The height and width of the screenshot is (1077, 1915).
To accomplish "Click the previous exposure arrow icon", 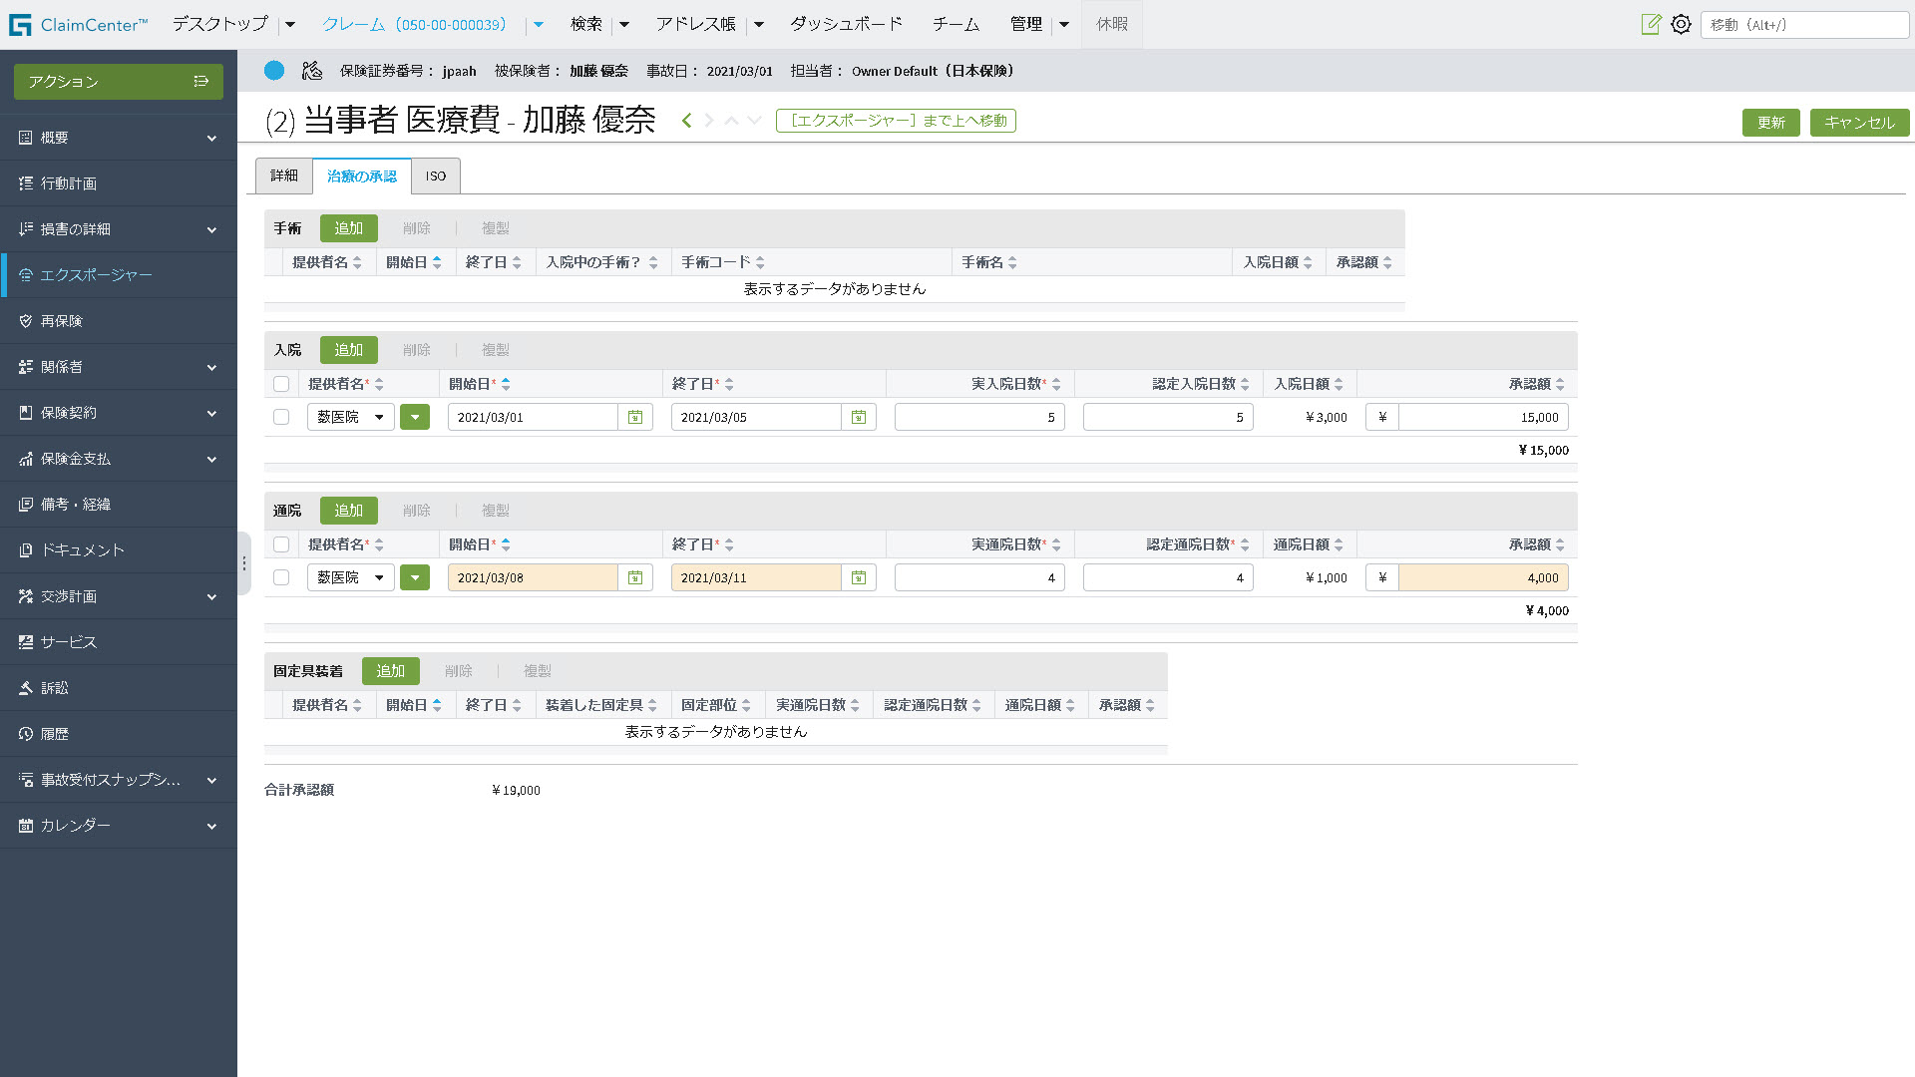I will click(x=686, y=121).
